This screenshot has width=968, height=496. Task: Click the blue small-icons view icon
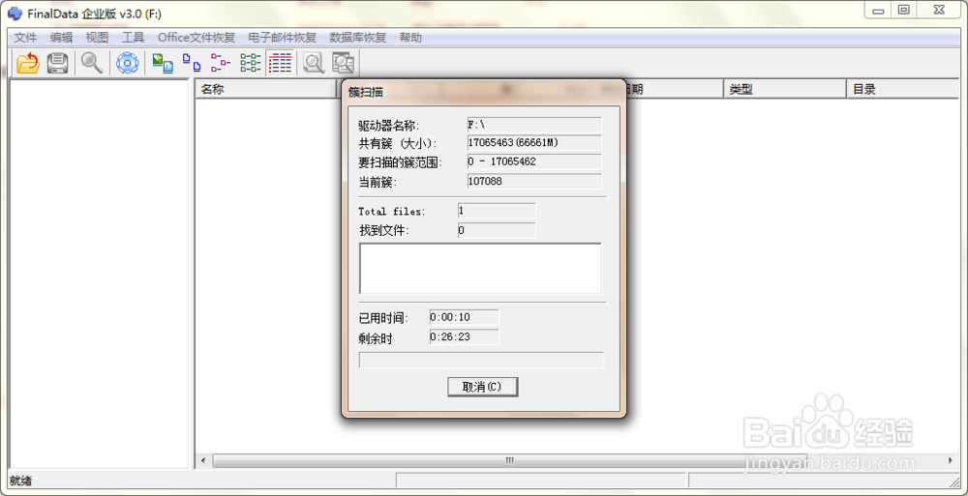tap(192, 63)
